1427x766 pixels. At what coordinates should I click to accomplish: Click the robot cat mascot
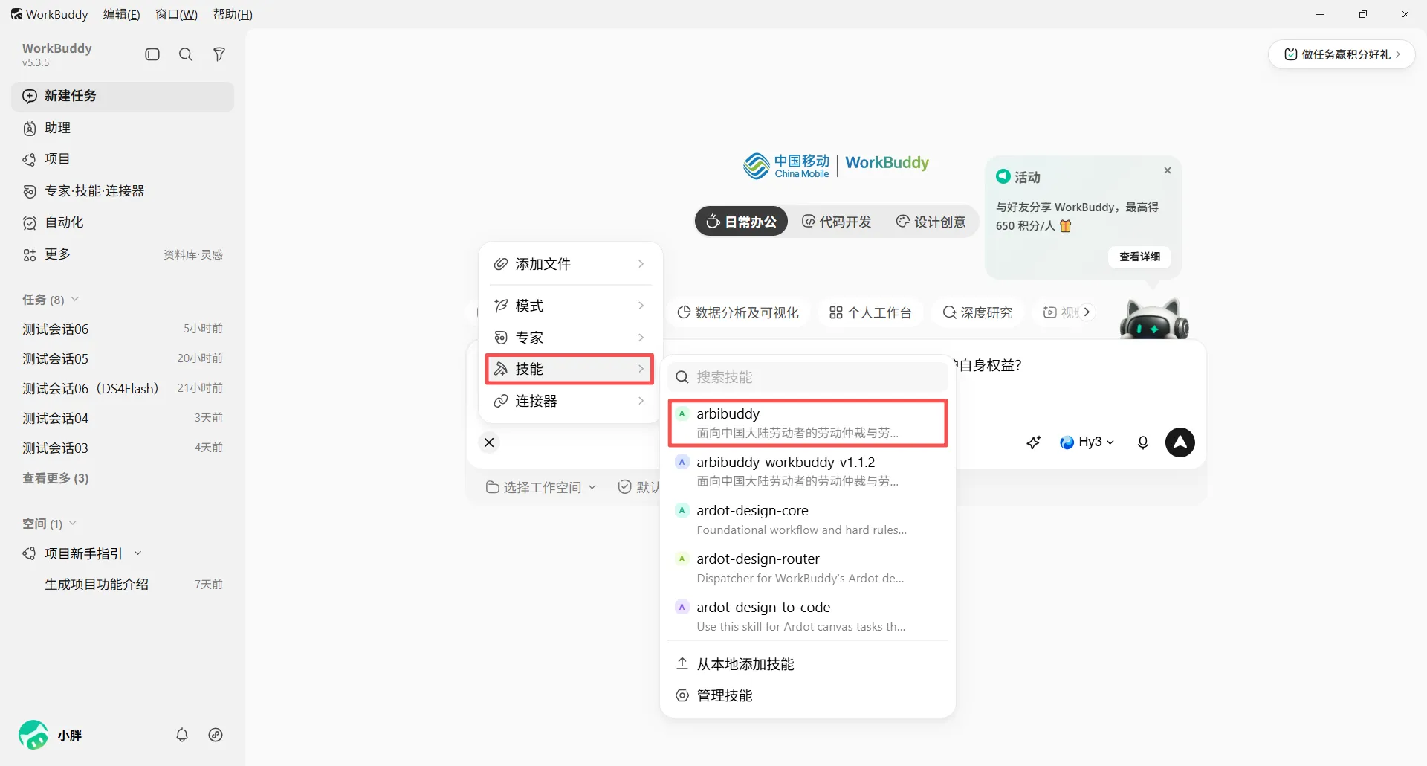[1154, 319]
